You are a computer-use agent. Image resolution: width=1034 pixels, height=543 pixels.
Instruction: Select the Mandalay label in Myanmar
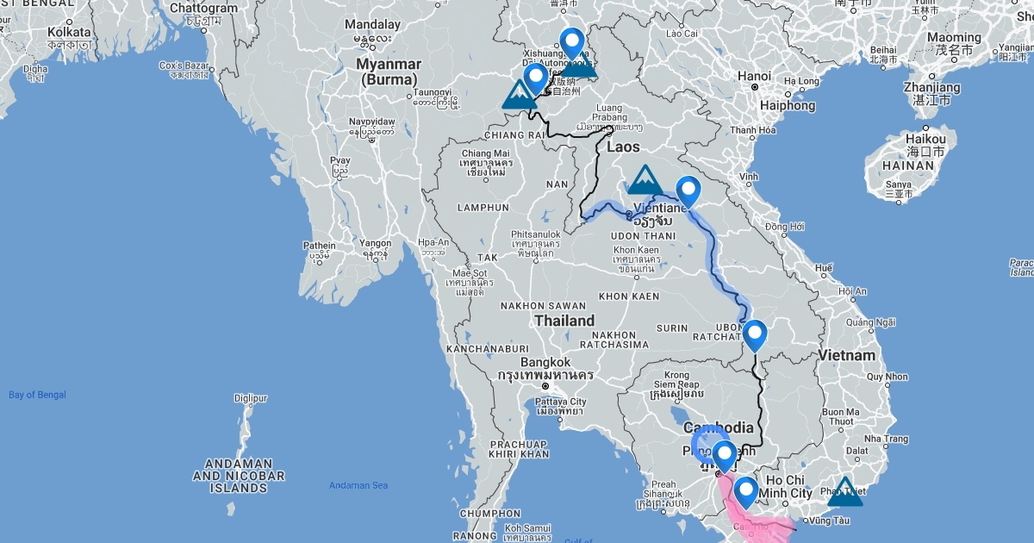(x=371, y=24)
